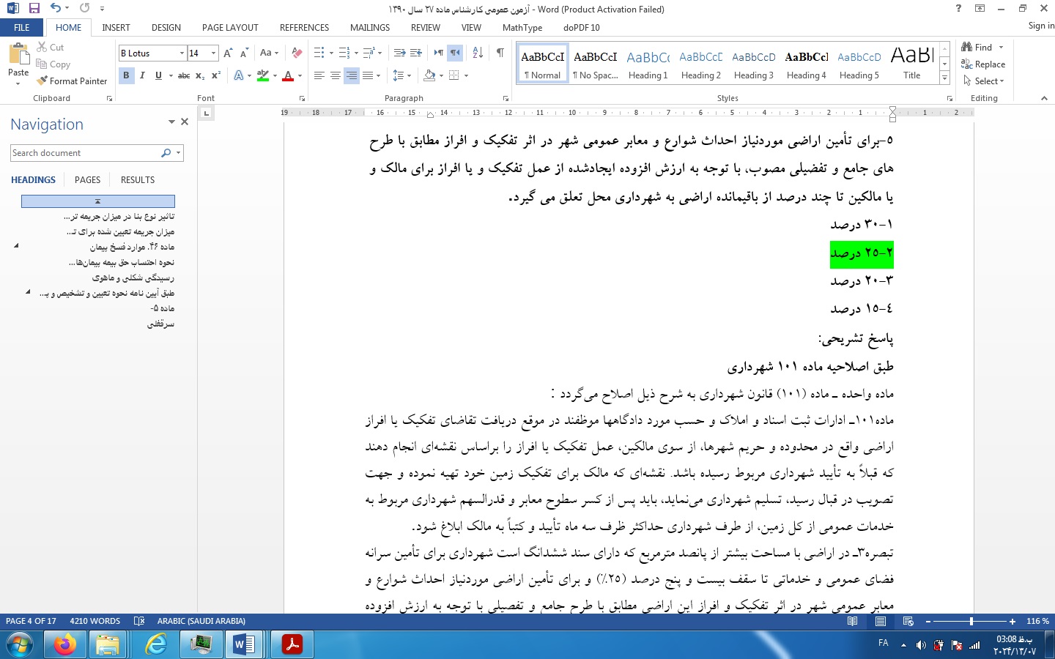
Task: Click the Clear All Formatting eraser icon
Action: click(x=297, y=53)
